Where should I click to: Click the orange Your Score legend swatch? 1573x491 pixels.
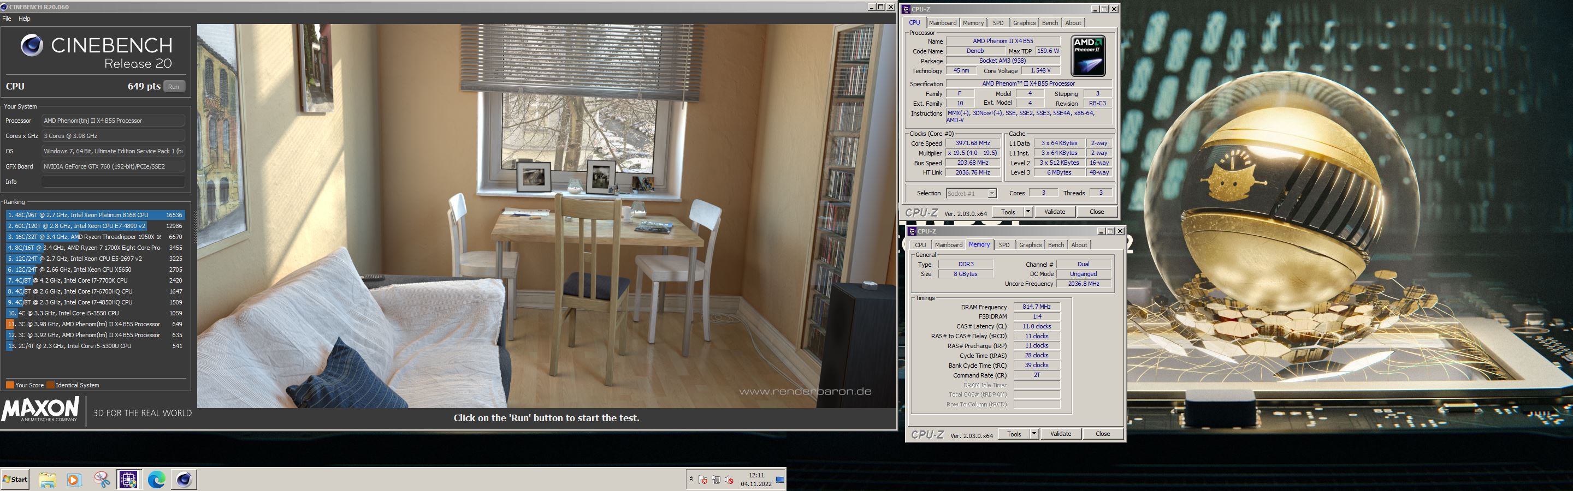tap(10, 386)
